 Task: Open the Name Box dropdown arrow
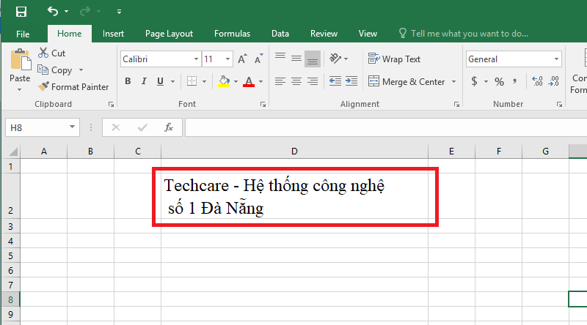pos(72,127)
